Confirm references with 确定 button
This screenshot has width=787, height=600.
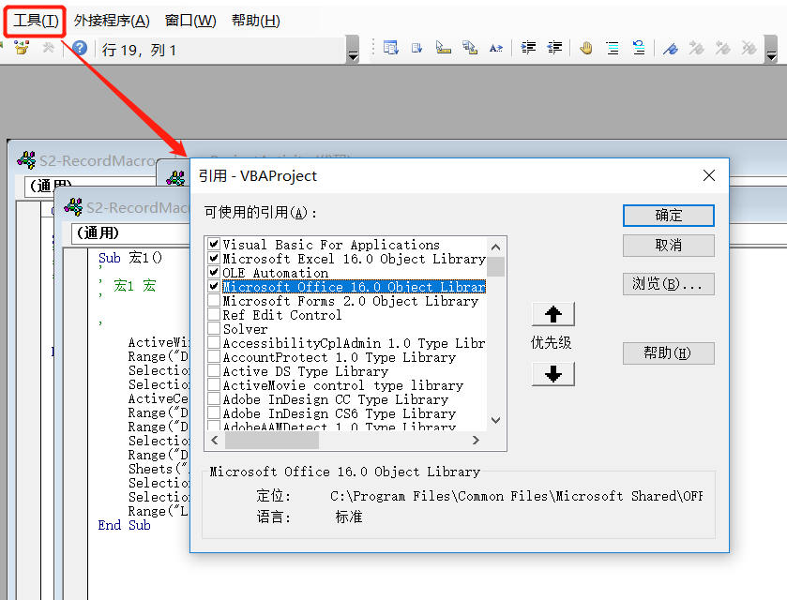tap(669, 216)
